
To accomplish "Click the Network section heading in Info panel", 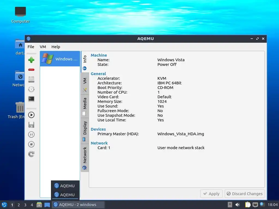I will [x=99, y=143].
